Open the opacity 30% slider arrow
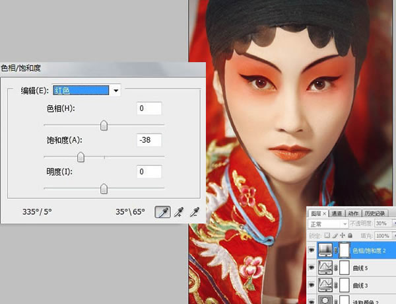 point(394,223)
